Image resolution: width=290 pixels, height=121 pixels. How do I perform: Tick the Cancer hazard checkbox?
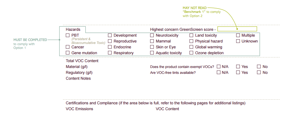click(x=68, y=47)
